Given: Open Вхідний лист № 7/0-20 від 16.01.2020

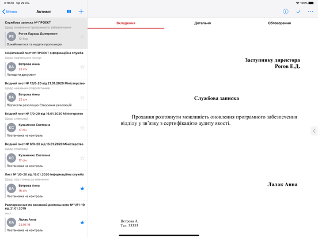Looking at the screenshot, I should [x=44, y=125].
